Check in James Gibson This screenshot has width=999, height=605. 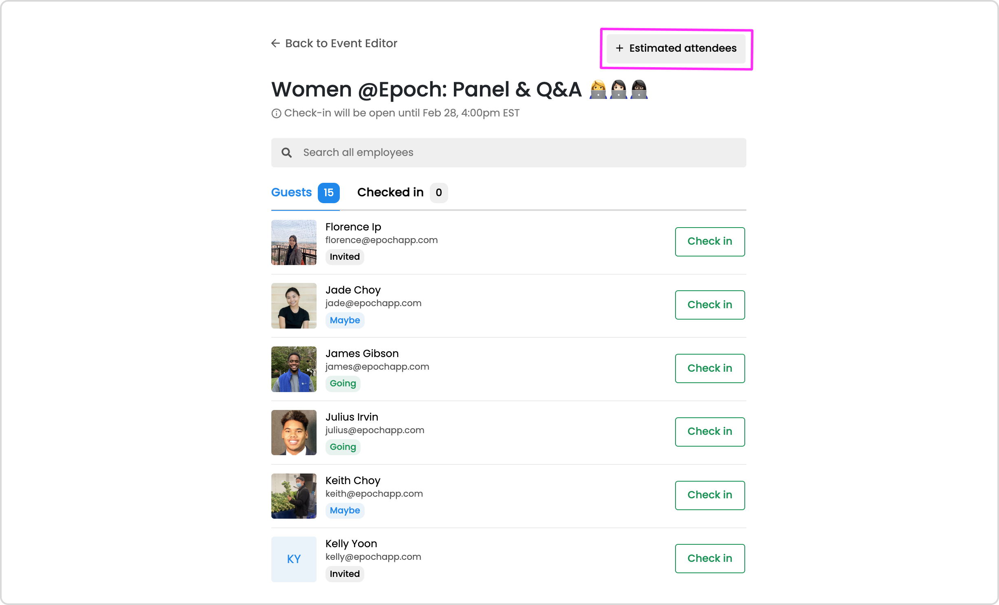tap(710, 368)
